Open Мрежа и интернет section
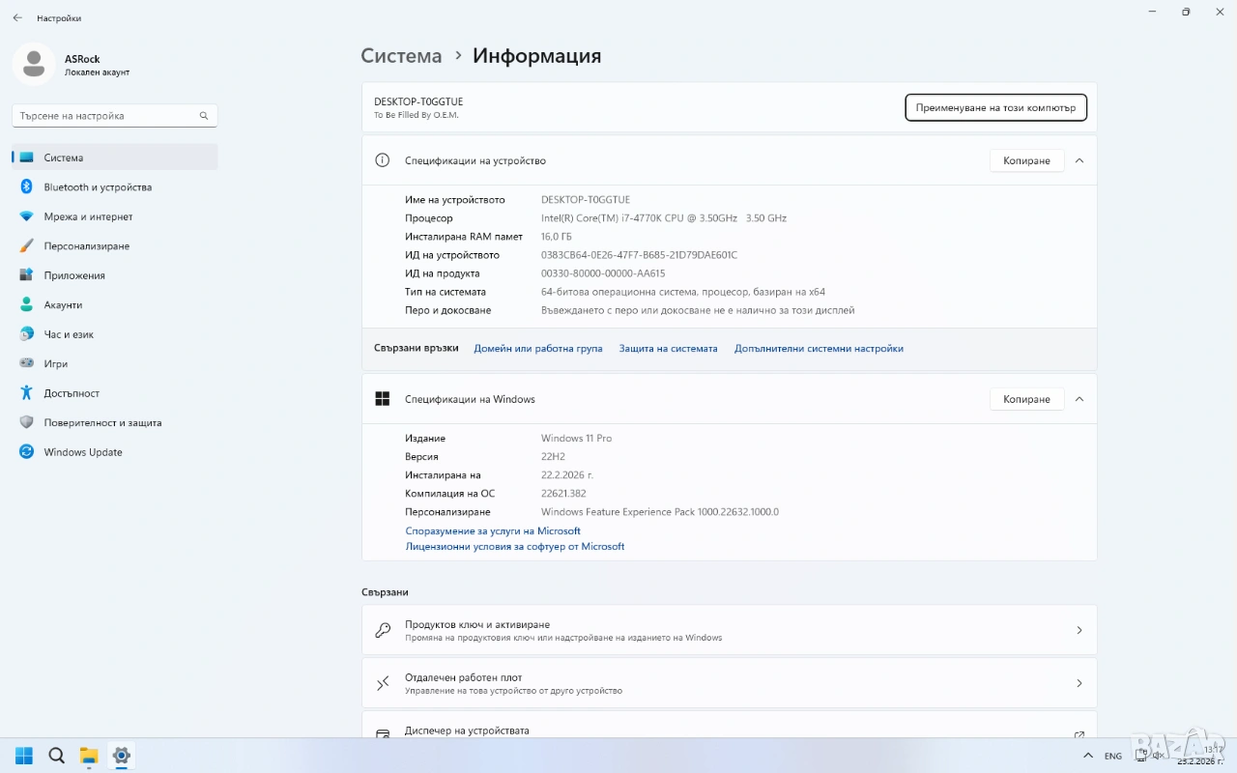1237x773 pixels. (x=88, y=216)
